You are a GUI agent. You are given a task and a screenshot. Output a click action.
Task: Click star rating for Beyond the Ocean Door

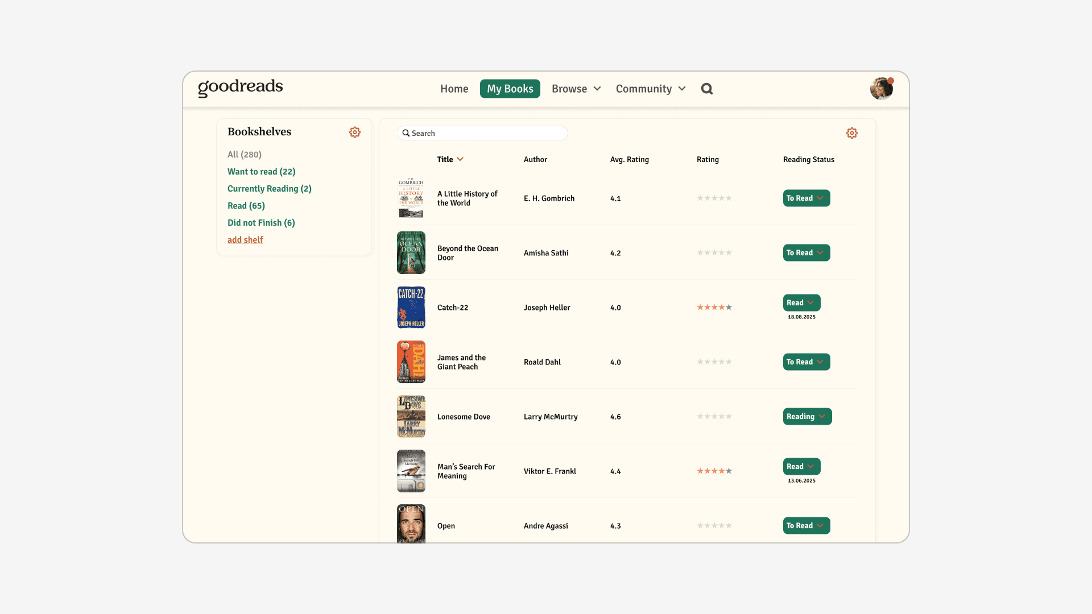714,253
